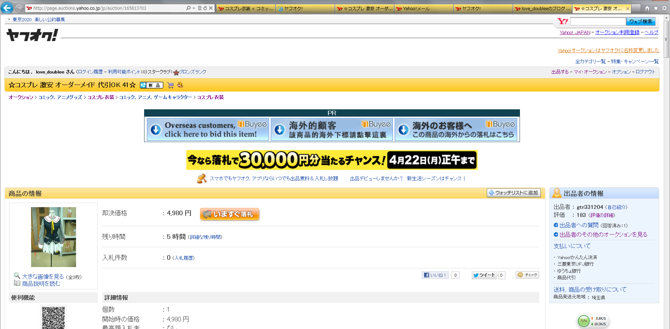This screenshot has width=670, height=329.
Task: Click the cosplay costume product thumbnail
Action: coord(53,237)
